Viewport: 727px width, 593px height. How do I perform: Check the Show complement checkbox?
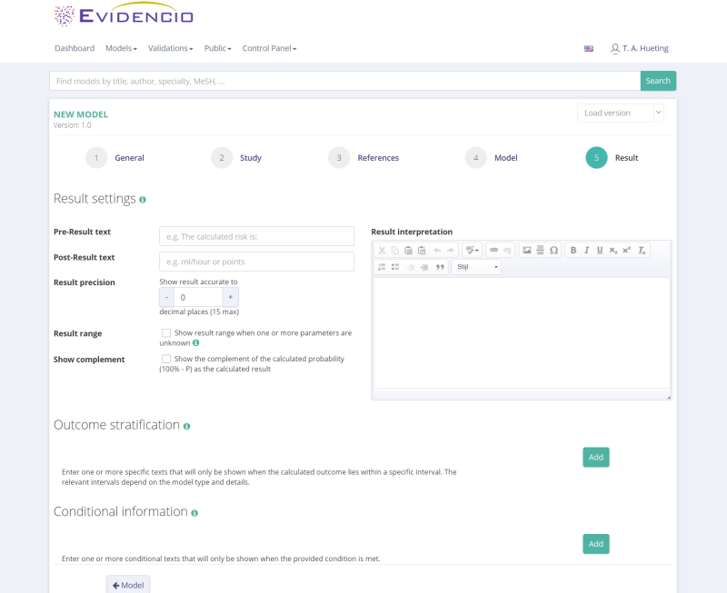[x=166, y=359]
